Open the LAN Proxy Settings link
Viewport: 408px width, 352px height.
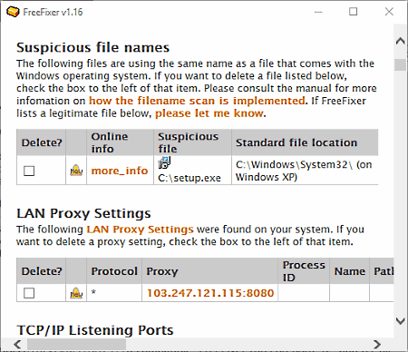(x=140, y=230)
